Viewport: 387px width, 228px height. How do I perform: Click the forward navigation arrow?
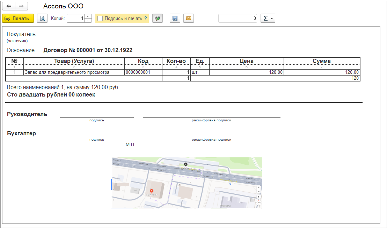21,6
